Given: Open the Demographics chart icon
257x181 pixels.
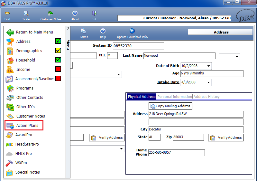Looking at the screenshot, I should pos(10,51).
